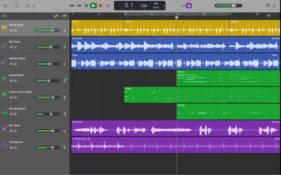Image resolution: width=281 pixels, height=175 pixels.
Task: Click the 5.1 bar position display
Action: point(129,5)
